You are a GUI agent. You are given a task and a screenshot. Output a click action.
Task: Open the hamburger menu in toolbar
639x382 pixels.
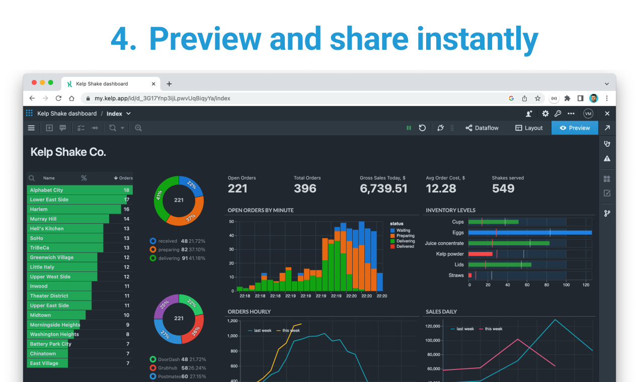point(31,128)
